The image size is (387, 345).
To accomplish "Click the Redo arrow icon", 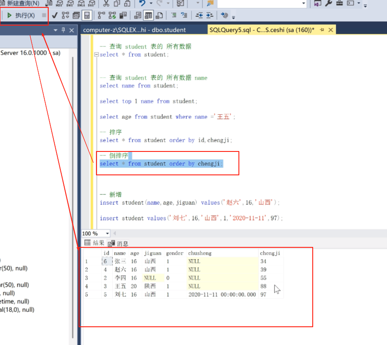I will (159, 3).
